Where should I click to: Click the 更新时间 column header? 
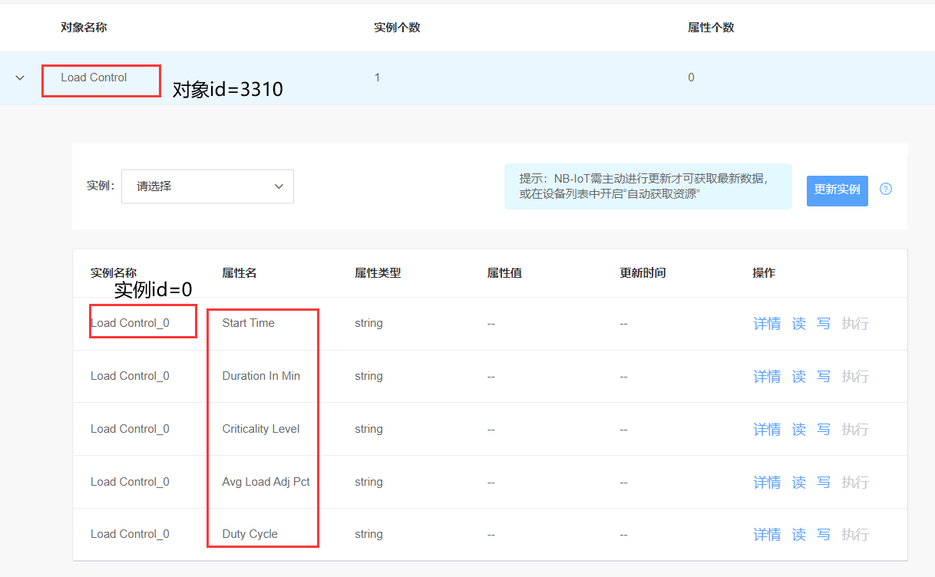643,273
